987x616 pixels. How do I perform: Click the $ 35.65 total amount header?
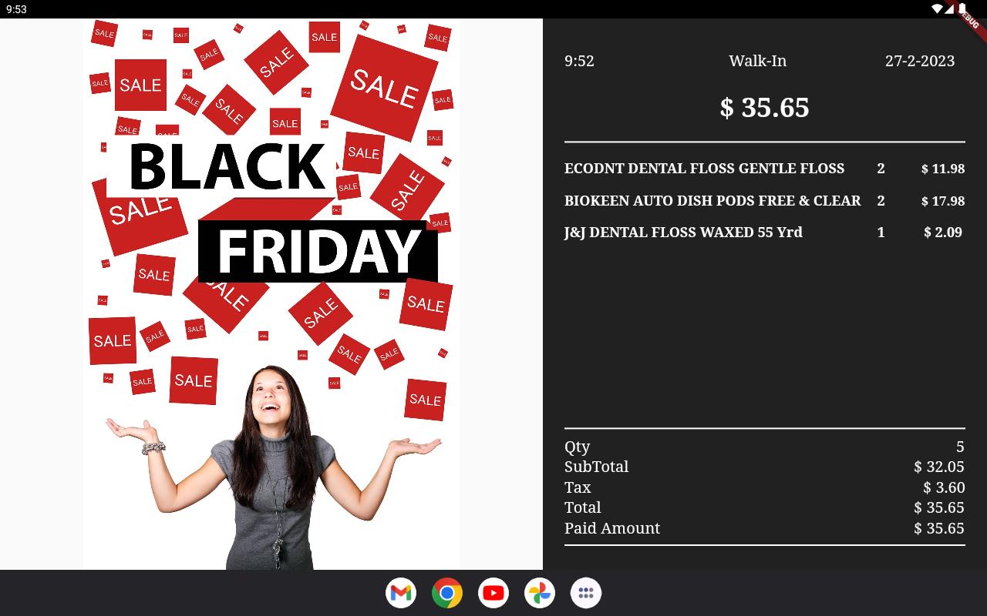click(764, 107)
